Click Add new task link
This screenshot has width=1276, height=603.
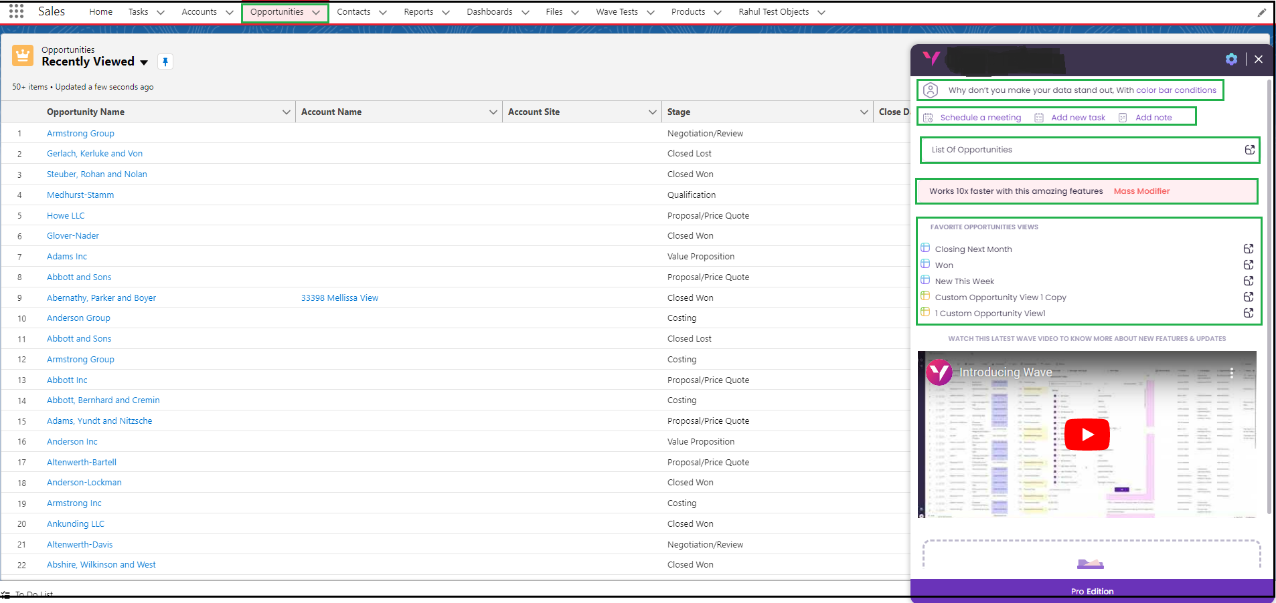click(1079, 118)
